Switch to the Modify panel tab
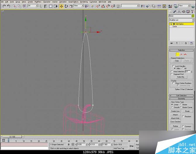This screenshot has height=154, width=196. click(x=175, y=12)
